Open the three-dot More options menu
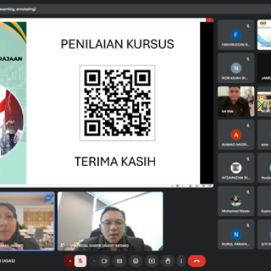The height and width of the screenshot is (271, 271). (181, 261)
